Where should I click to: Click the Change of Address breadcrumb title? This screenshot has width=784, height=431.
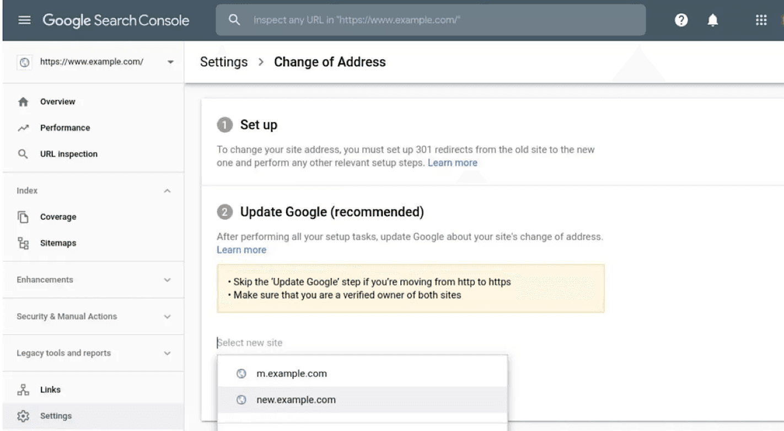pyautogui.click(x=330, y=62)
